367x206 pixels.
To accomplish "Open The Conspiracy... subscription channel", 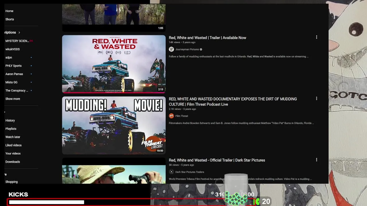I will (17, 91).
